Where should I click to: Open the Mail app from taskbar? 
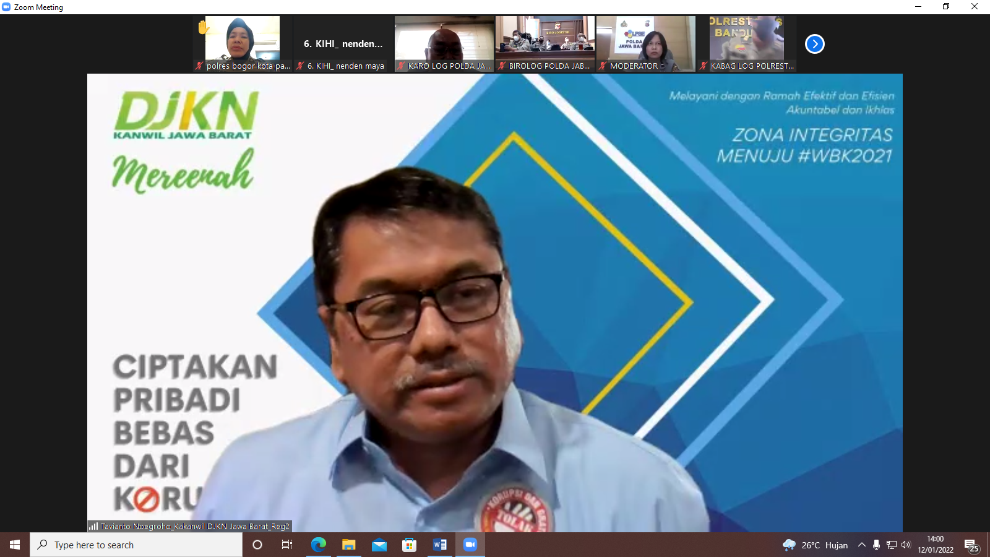tap(379, 545)
